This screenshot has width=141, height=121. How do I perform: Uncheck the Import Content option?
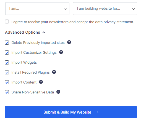tap(7, 82)
